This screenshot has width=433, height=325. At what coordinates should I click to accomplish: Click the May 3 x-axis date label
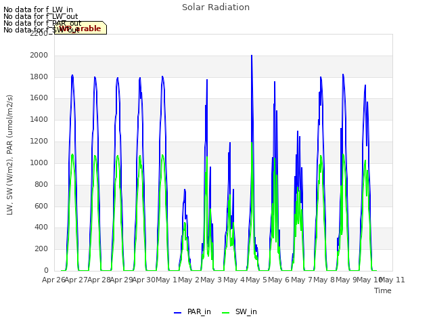tap(211, 280)
